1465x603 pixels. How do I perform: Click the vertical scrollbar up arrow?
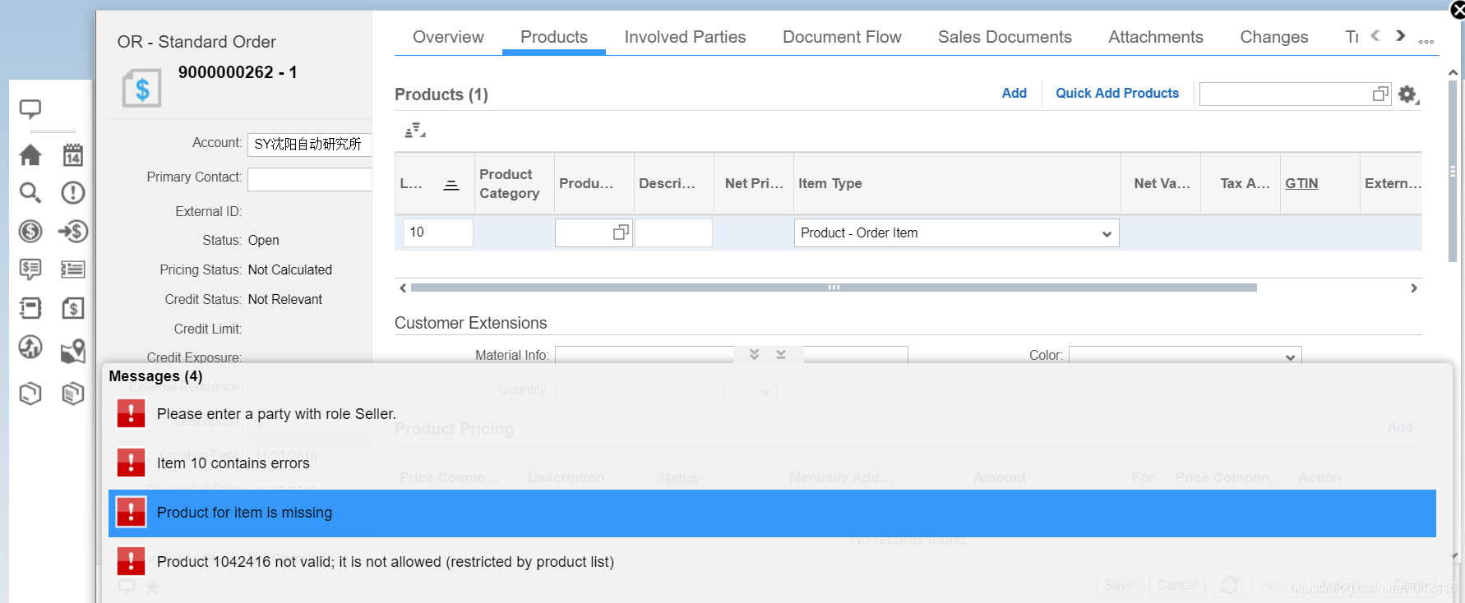click(1453, 73)
